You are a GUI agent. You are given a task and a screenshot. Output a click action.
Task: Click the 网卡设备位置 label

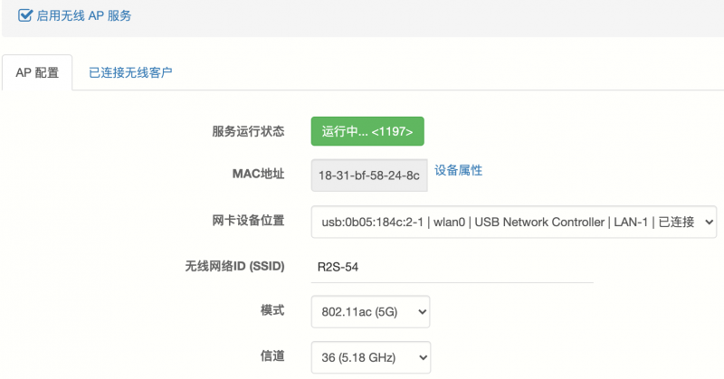pos(248,220)
